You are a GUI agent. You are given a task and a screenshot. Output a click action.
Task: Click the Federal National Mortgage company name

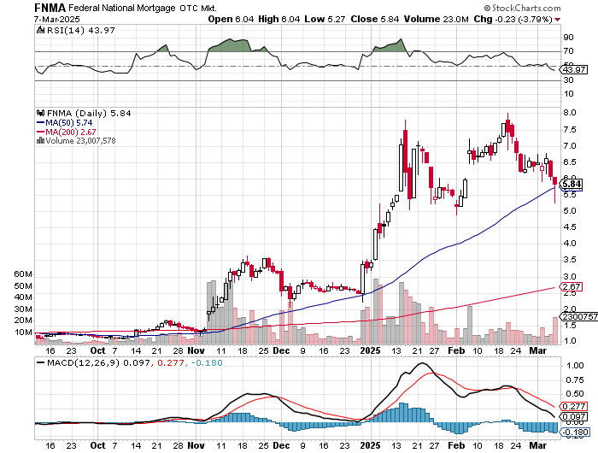(122, 8)
